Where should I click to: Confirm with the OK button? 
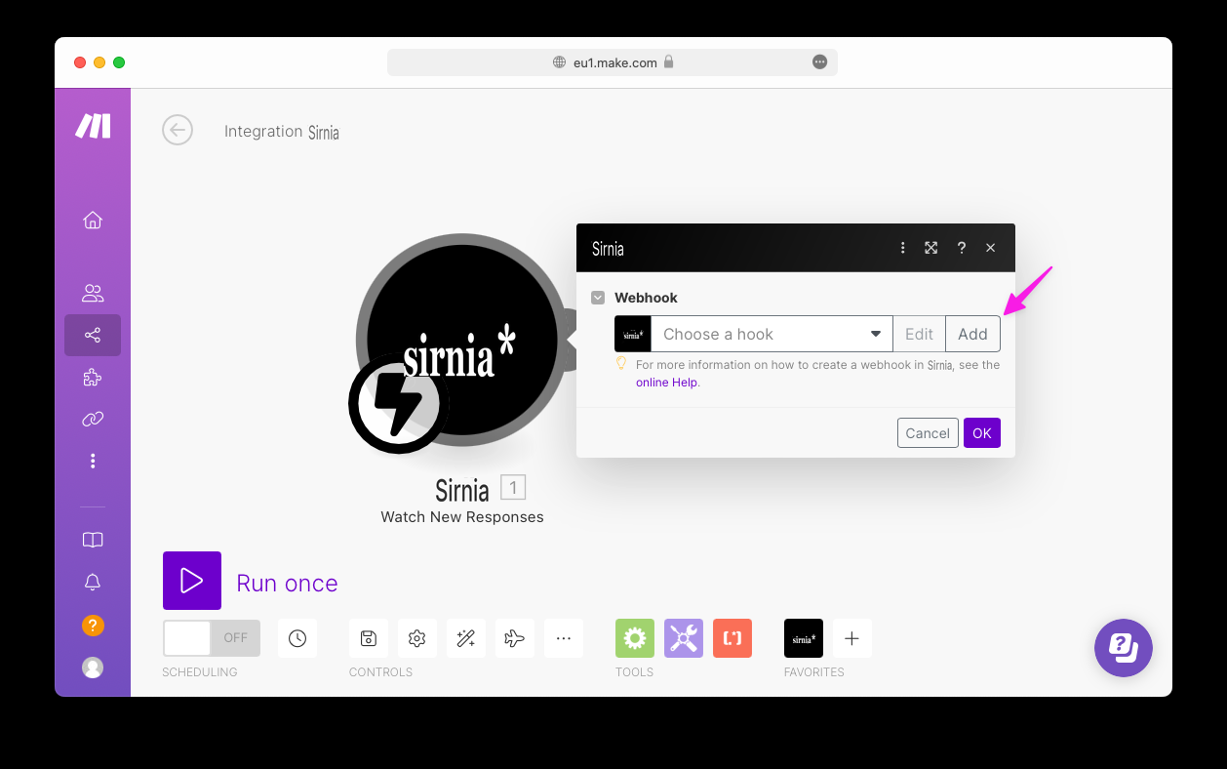982,433
